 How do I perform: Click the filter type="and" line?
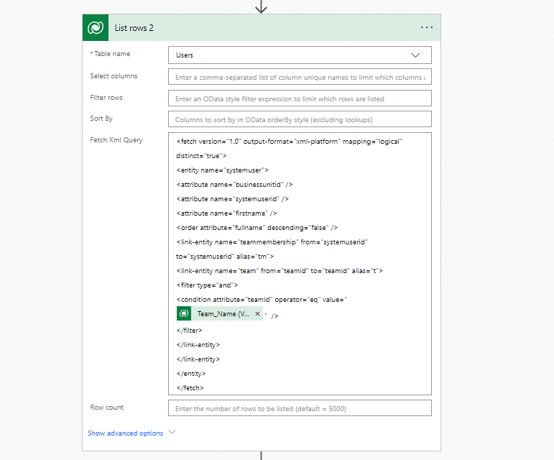pos(207,285)
